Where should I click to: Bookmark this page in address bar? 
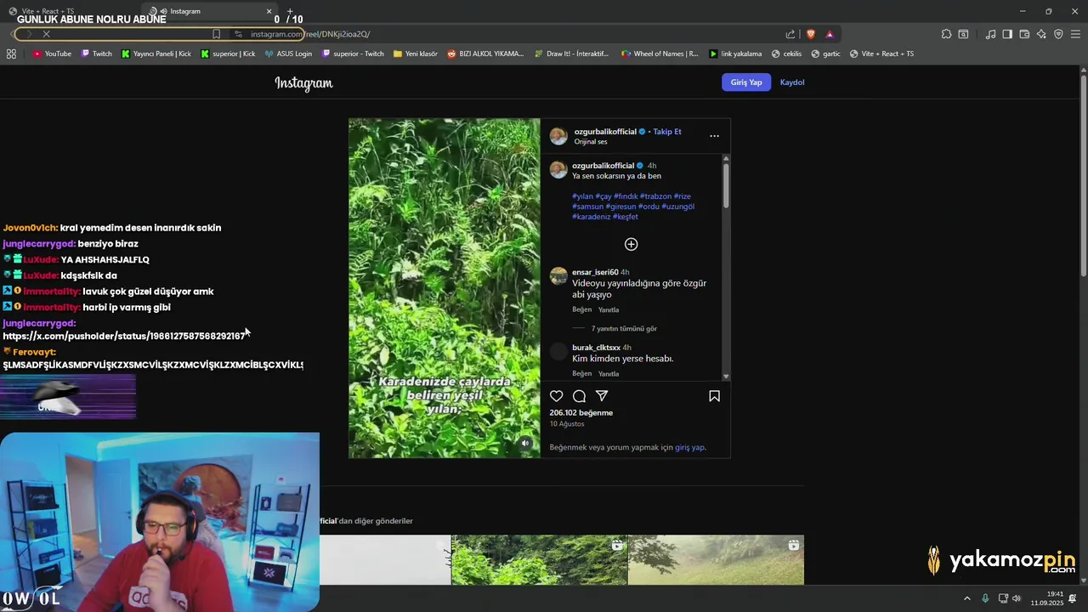tap(216, 34)
